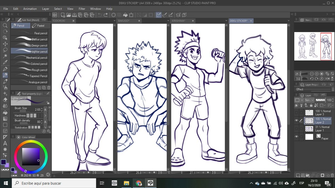Delete the selected sub tool
The height and width of the screenshot is (188, 335).
(x=49, y=88)
